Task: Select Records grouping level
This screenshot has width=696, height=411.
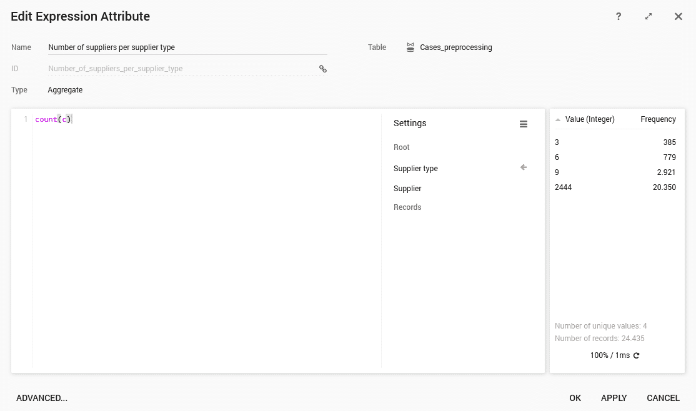Action: coord(407,207)
